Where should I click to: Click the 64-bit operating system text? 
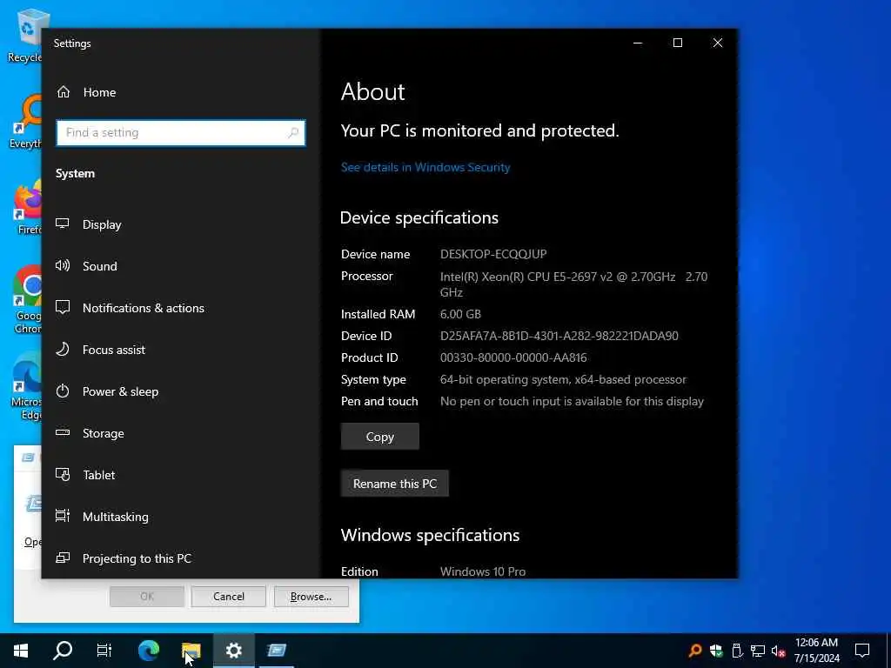[563, 379]
